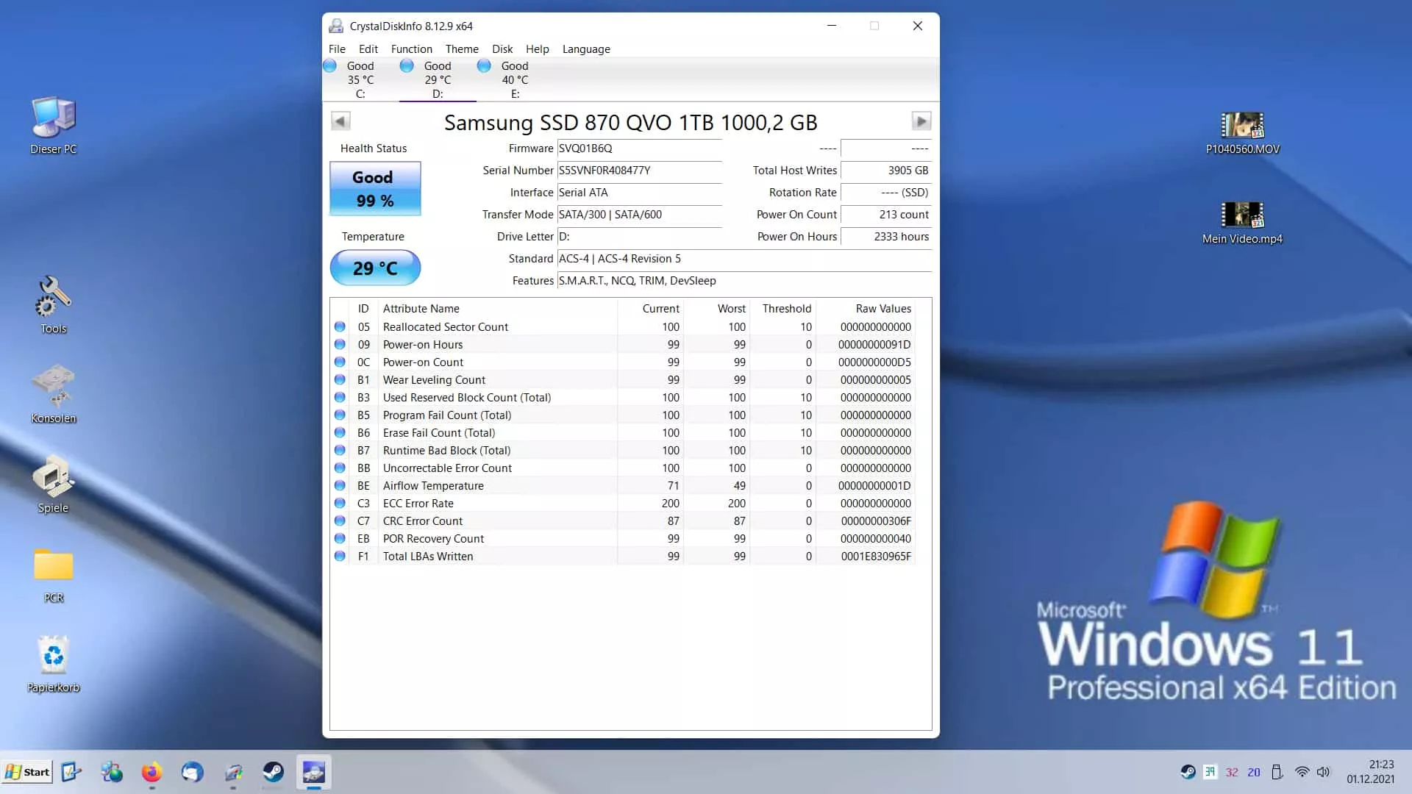Viewport: 1412px width, 794px height.
Task: Click Power On Hours value 2333 hours
Action: coord(886,237)
